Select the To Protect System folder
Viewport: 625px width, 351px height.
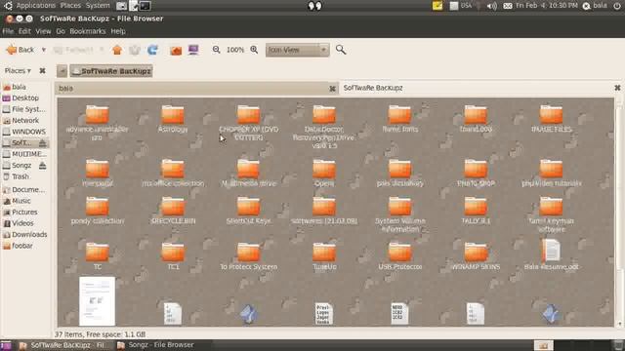[248, 253]
